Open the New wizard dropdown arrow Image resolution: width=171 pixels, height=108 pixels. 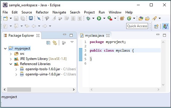(11, 18)
